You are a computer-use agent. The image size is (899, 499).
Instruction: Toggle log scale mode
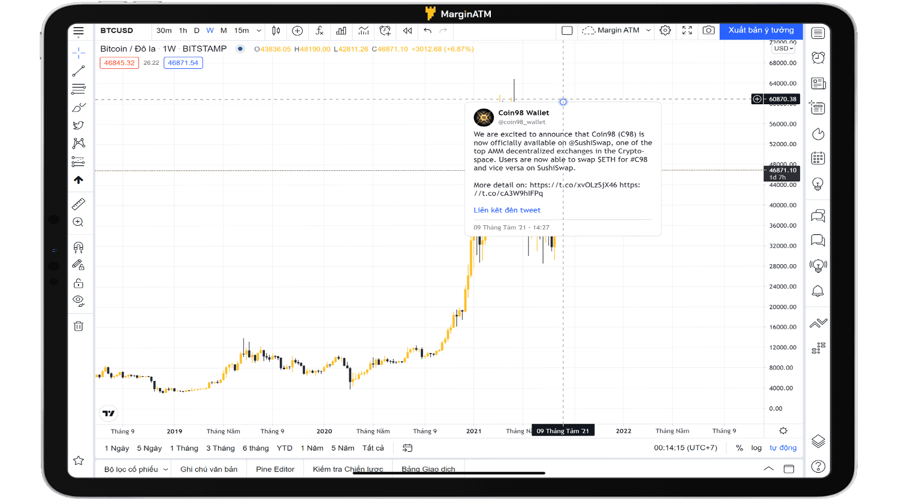pos(756,448)
